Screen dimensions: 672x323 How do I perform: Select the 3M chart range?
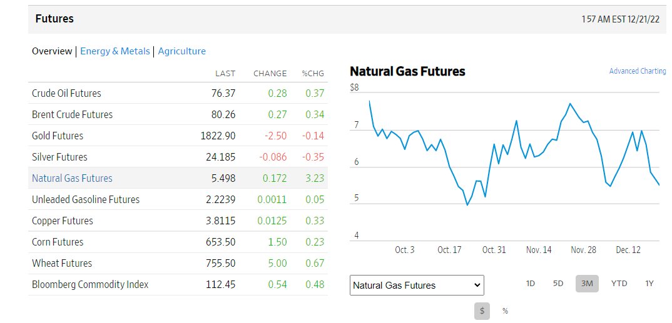[587, 283]
